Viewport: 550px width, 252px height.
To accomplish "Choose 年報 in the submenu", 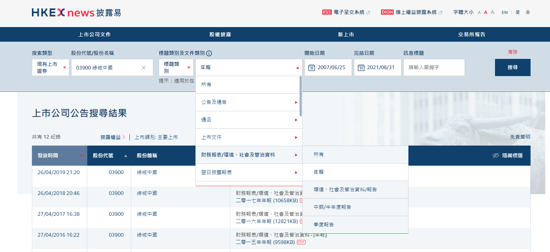I will point(355,172).
